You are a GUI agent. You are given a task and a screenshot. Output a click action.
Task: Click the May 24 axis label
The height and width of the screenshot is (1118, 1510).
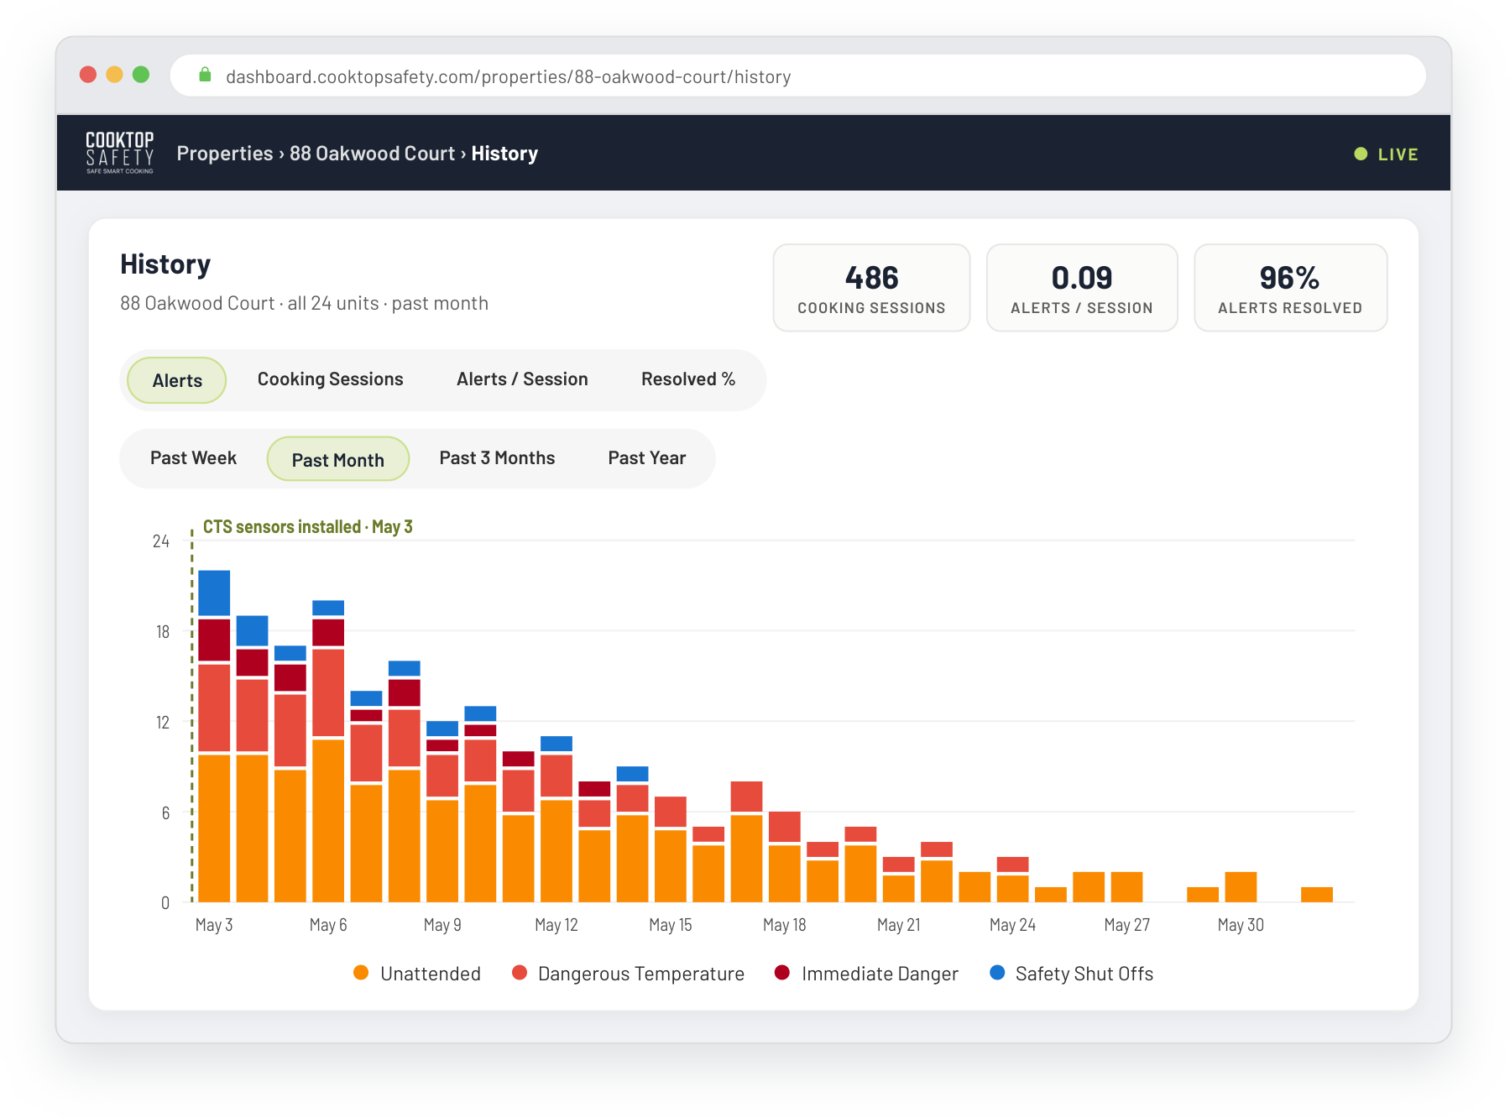click(x=1013, y=925)
